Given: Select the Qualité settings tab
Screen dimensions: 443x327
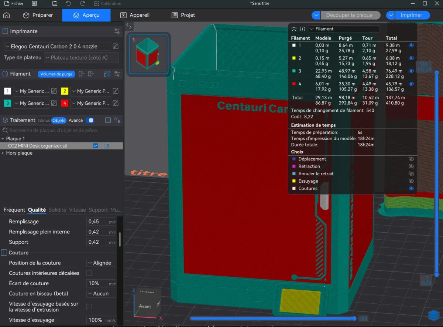Looking at the screenshot, I should [37, 210].
